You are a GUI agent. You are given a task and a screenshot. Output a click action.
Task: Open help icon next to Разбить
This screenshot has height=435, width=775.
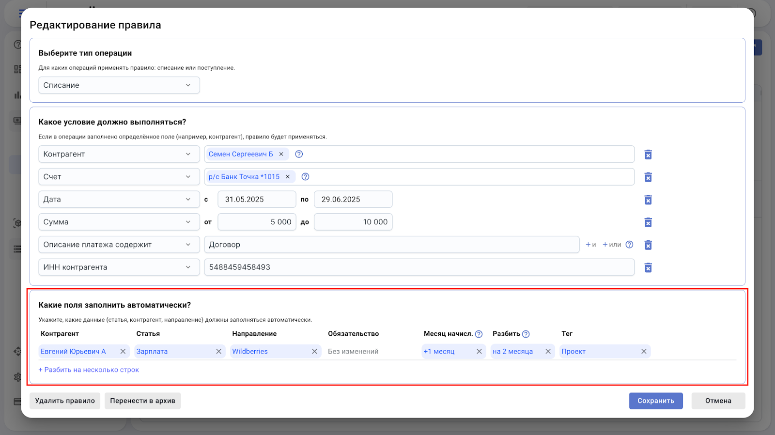[x=526, y=334]
